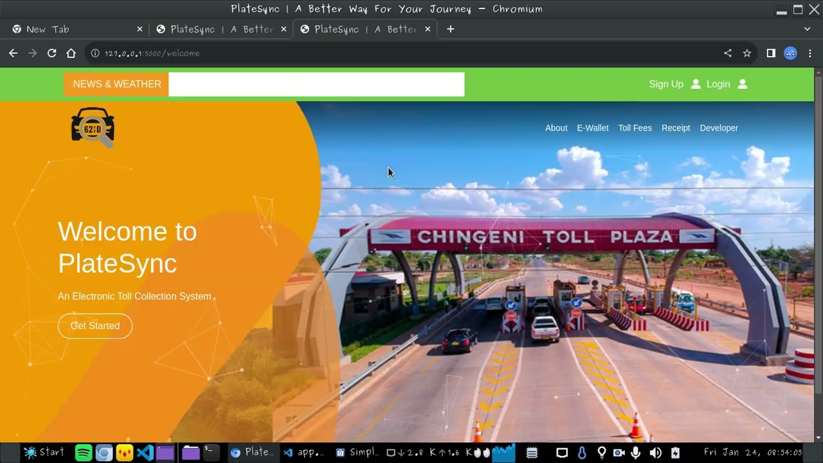Launch the terminal from taskbar

coord(212,453)
